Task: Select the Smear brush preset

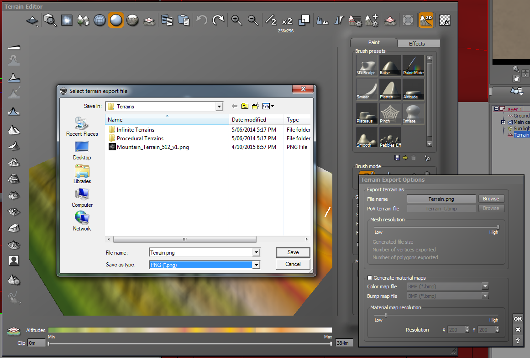Action: [367, 89]
